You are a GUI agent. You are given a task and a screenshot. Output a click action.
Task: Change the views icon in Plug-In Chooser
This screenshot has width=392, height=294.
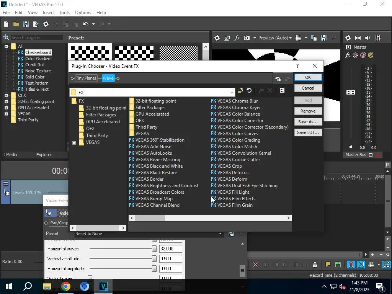pyautogui.click(x=282, y=90)
